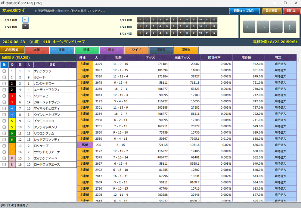The width and height of the screenshot is (301, 208).
Task: Check the axis box for マイネルジェロディ
Action: pos(4,108)
